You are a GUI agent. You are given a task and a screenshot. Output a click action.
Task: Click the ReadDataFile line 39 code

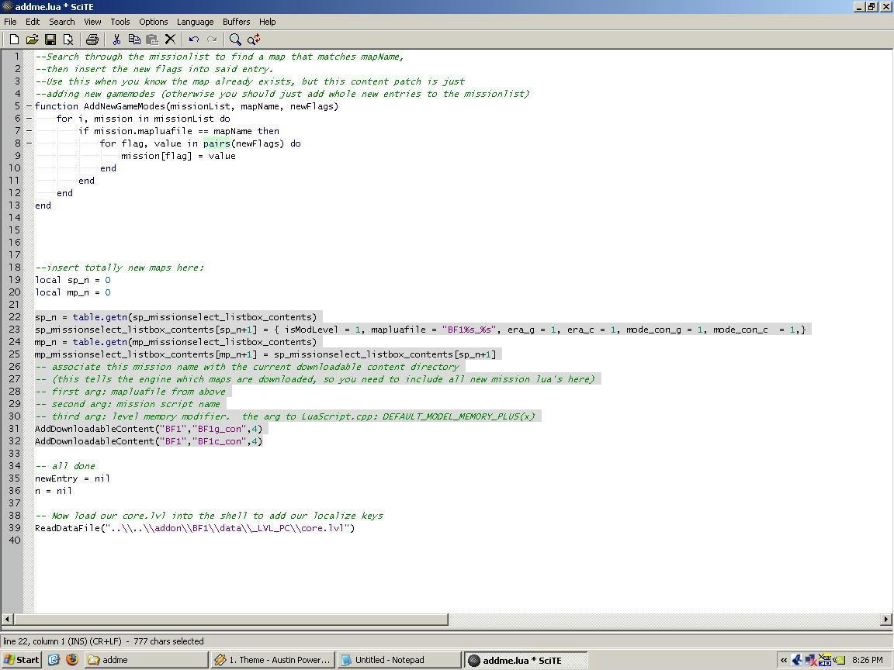(195, 527)
